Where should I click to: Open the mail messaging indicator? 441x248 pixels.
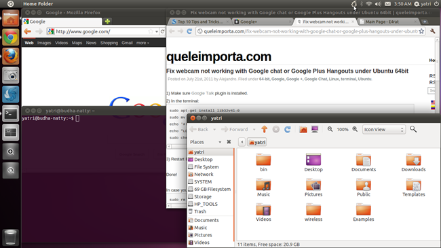coord(387,3)
